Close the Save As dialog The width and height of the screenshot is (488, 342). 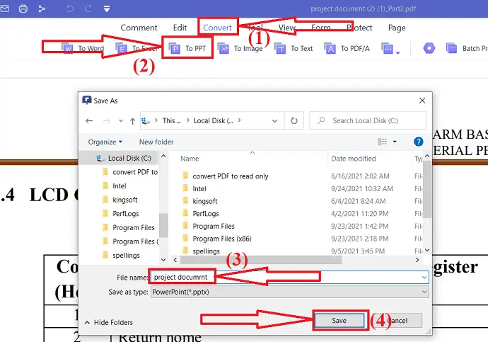[x=422, y=101]
